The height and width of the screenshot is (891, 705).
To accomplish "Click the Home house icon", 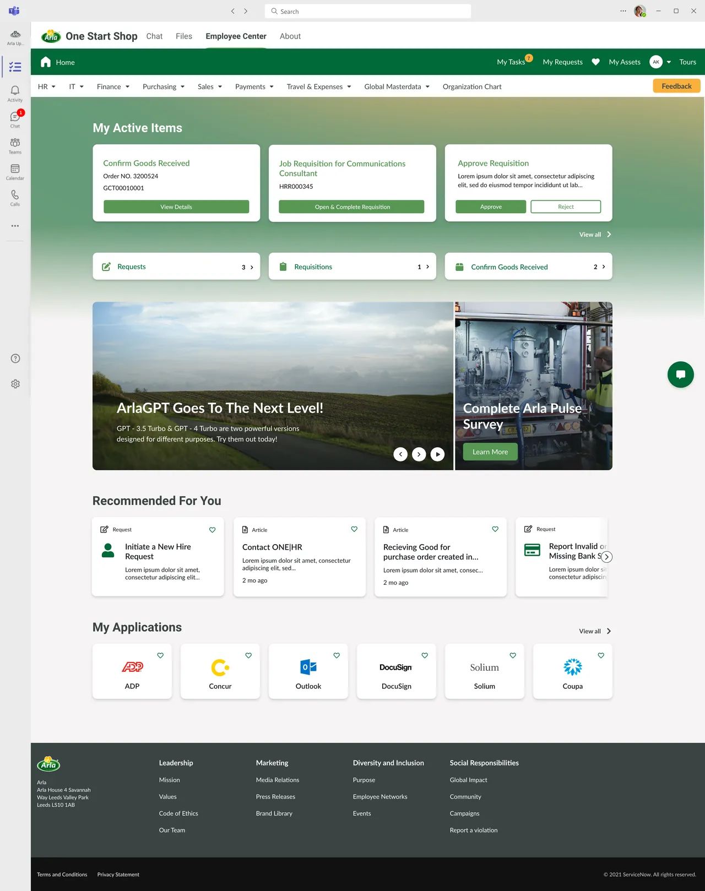I will pos(46,62).
